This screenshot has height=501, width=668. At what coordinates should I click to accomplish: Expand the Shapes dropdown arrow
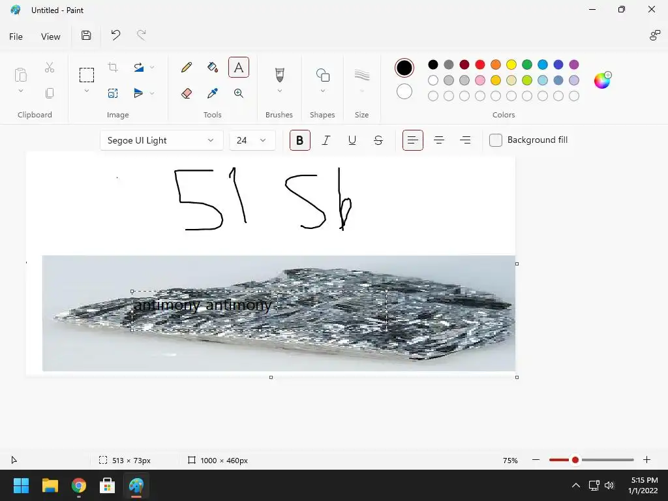(x=323, y=91)
